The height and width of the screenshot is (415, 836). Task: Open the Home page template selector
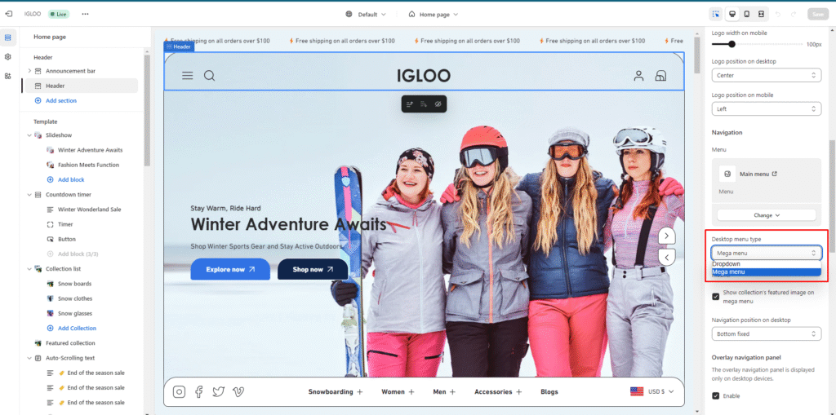[433, 14]
